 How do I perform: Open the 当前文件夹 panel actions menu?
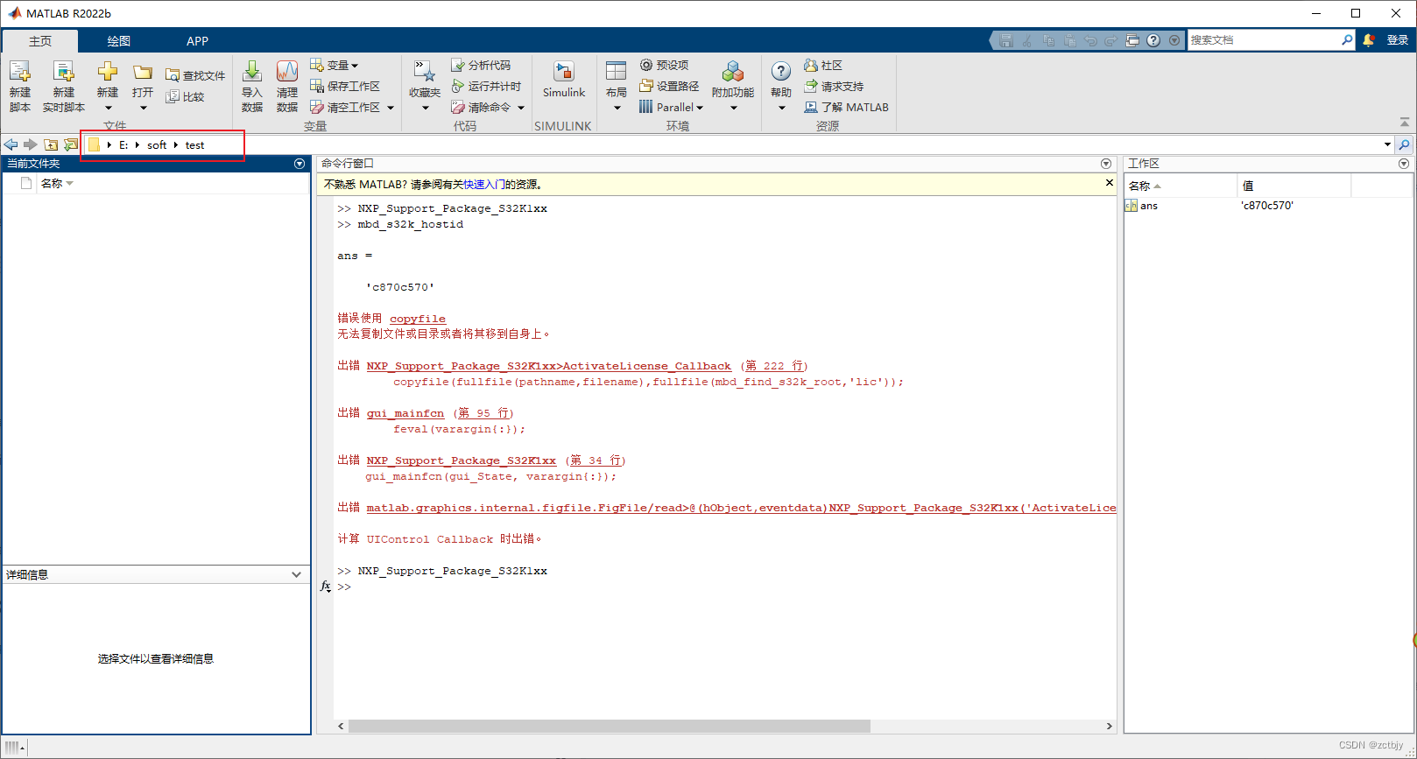300,164
